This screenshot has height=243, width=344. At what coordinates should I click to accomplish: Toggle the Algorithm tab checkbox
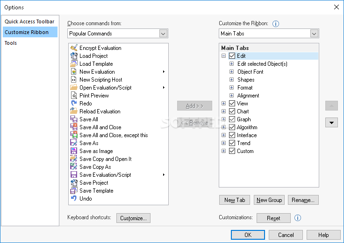(232, 127)
